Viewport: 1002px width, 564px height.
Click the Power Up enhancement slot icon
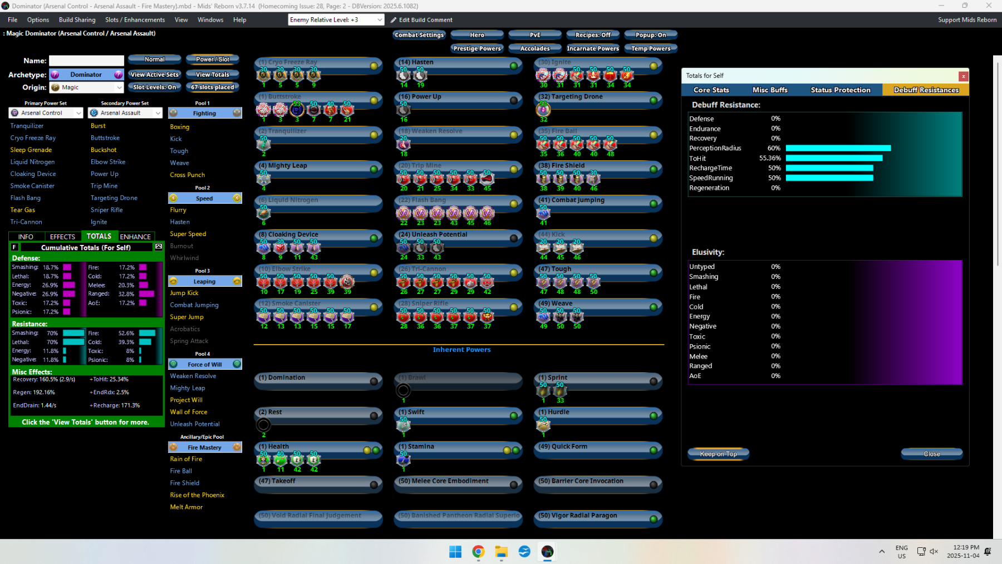(x=403, y=110)
